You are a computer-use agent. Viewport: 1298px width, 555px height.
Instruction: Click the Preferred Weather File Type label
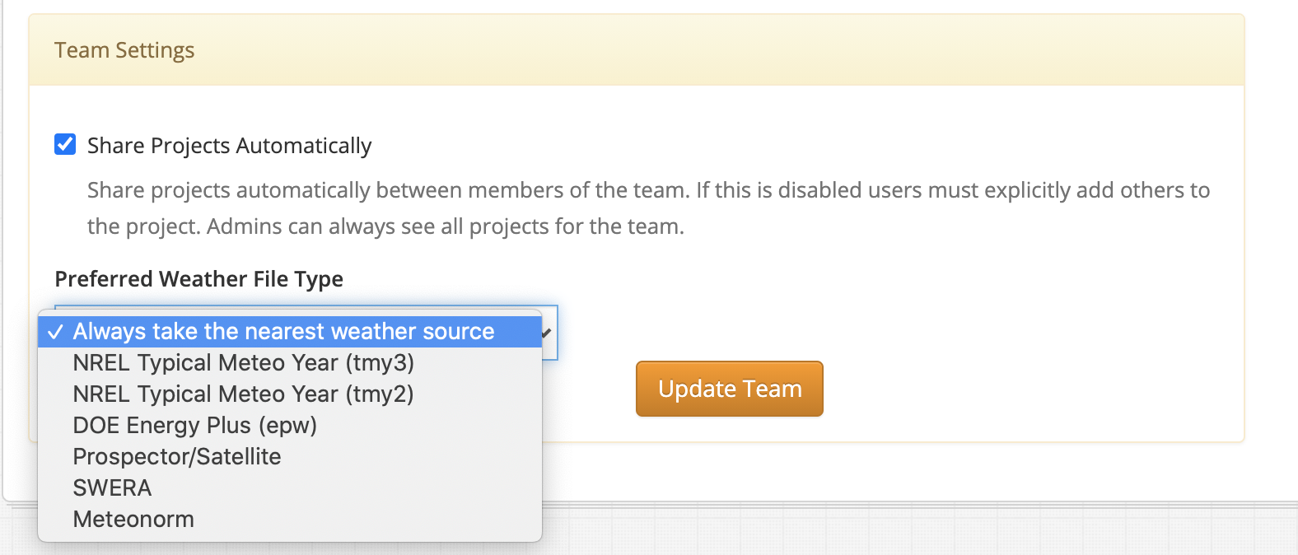pyautogui.click(x=199, y=279)
